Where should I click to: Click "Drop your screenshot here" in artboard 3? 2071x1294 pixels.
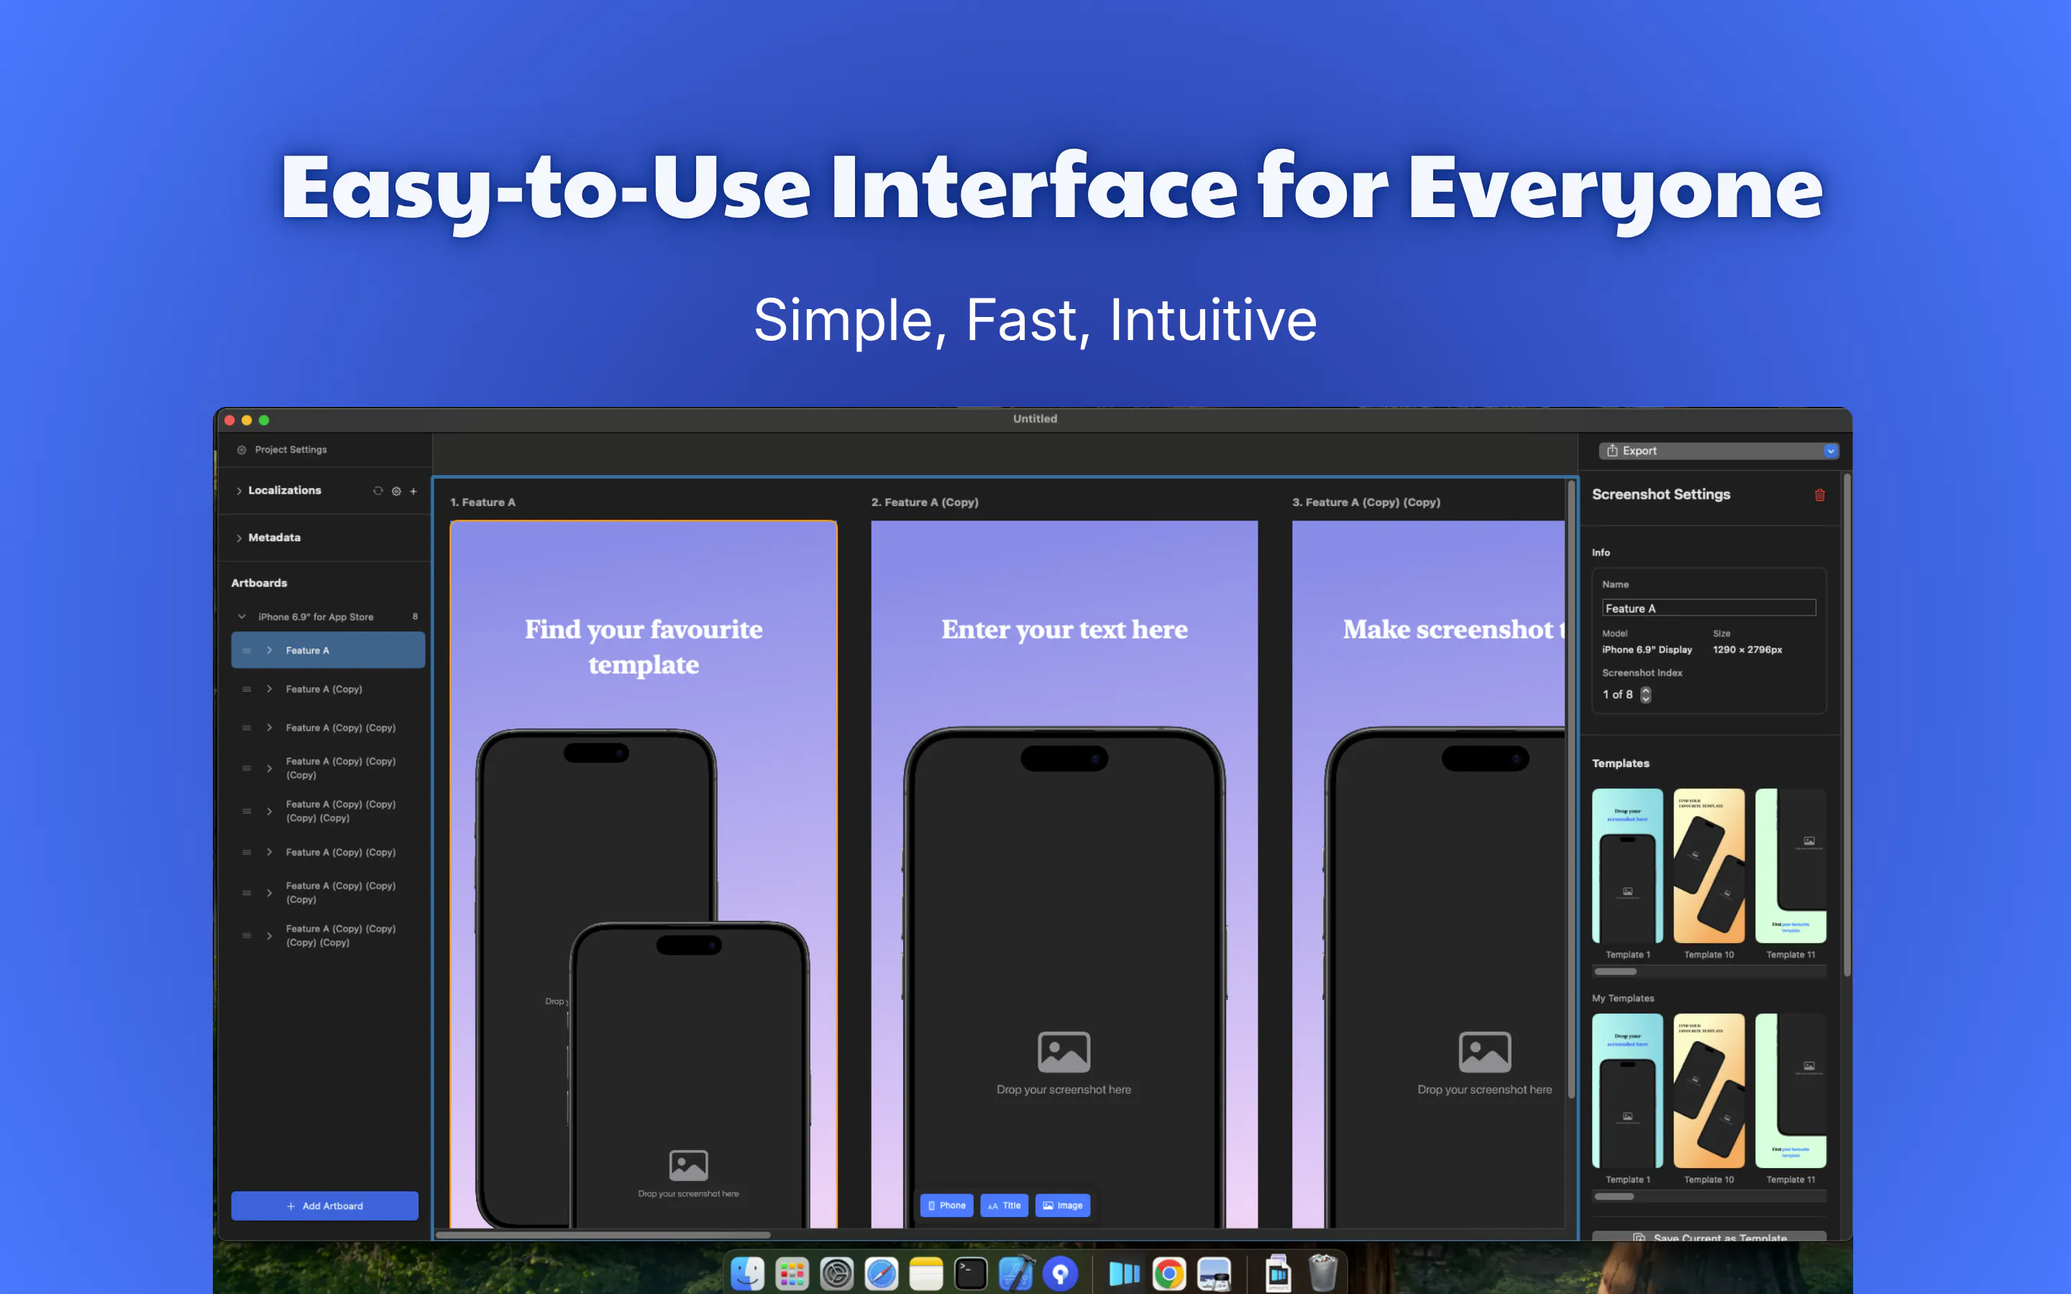(1485, 1089)
